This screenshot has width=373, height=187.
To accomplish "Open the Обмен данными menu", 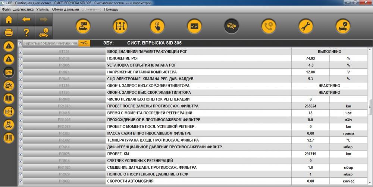I will (65, 10).
